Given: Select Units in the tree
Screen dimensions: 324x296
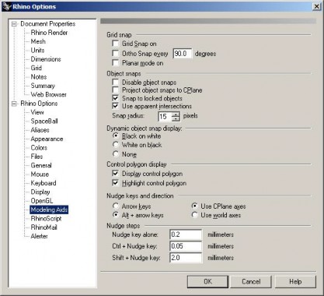Looking at the screenshot, I should pos(37,51).
